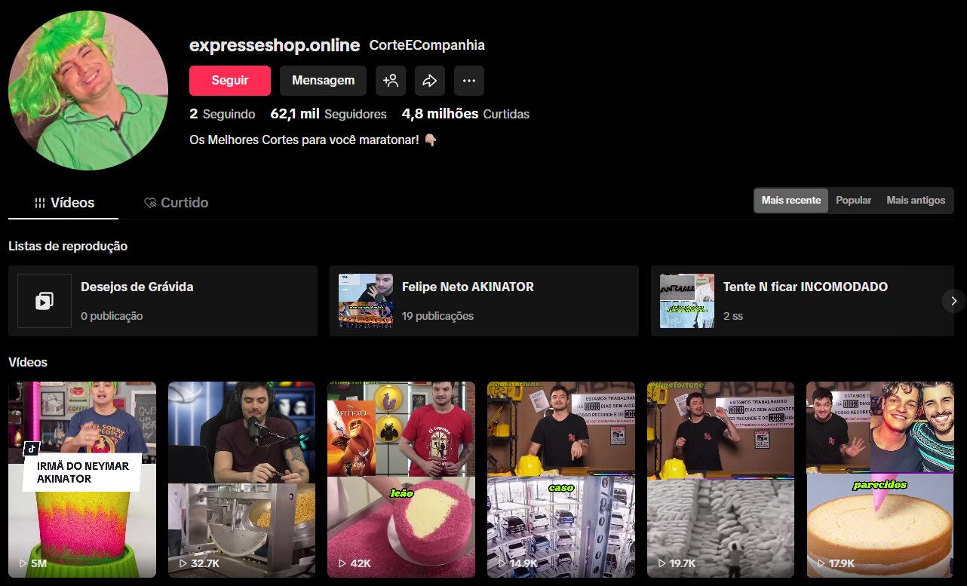Click the CorteECompanhia nickname
The height and width of the screenshot is (586, 967).
[x=427, y=45]
